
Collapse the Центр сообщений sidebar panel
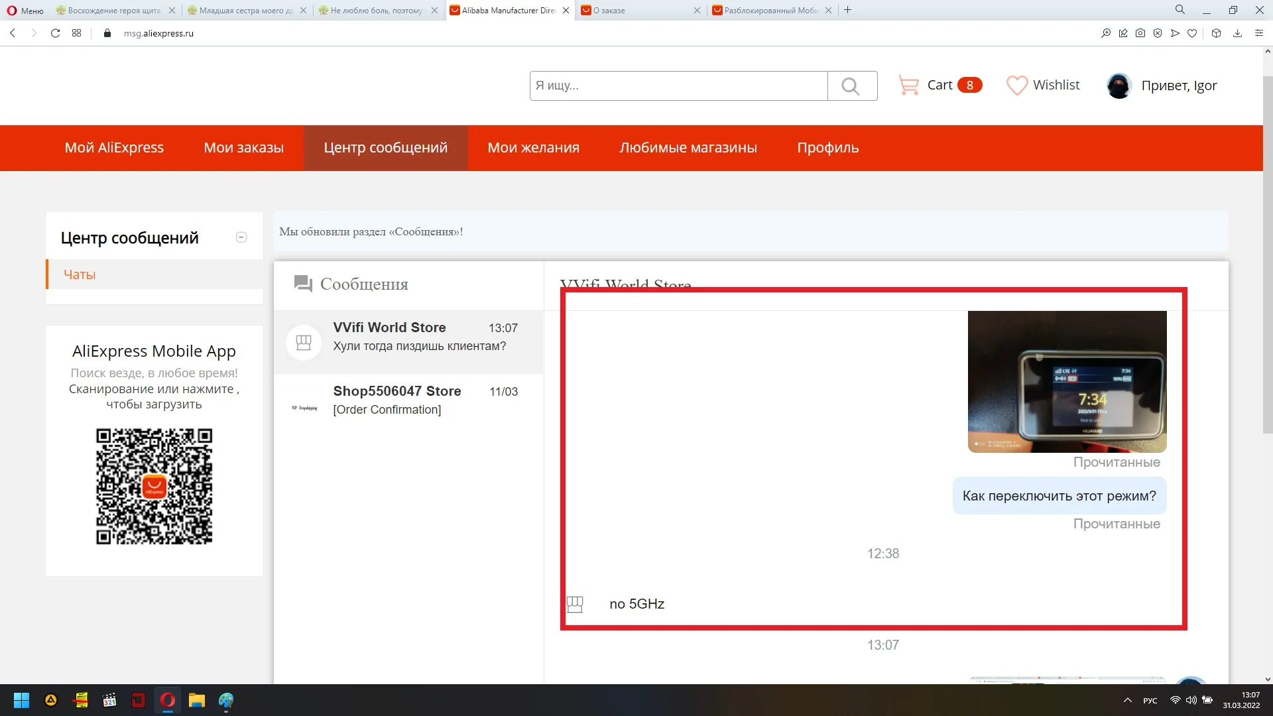click(241, 237)
